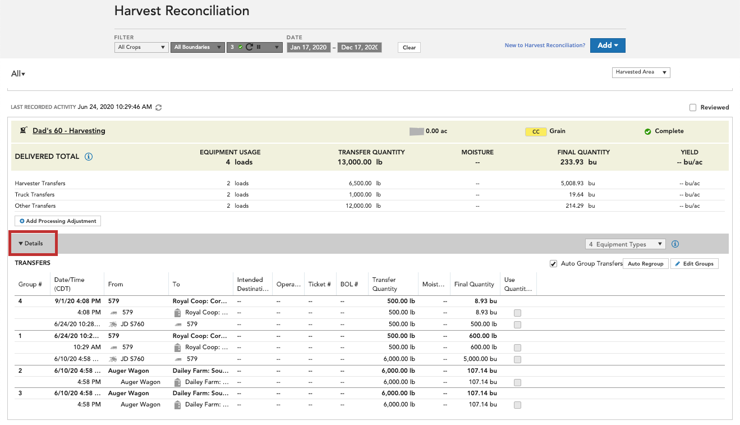Open the Delivered Total info tooltip
The image size is (740, 425).
coord(89,157)
